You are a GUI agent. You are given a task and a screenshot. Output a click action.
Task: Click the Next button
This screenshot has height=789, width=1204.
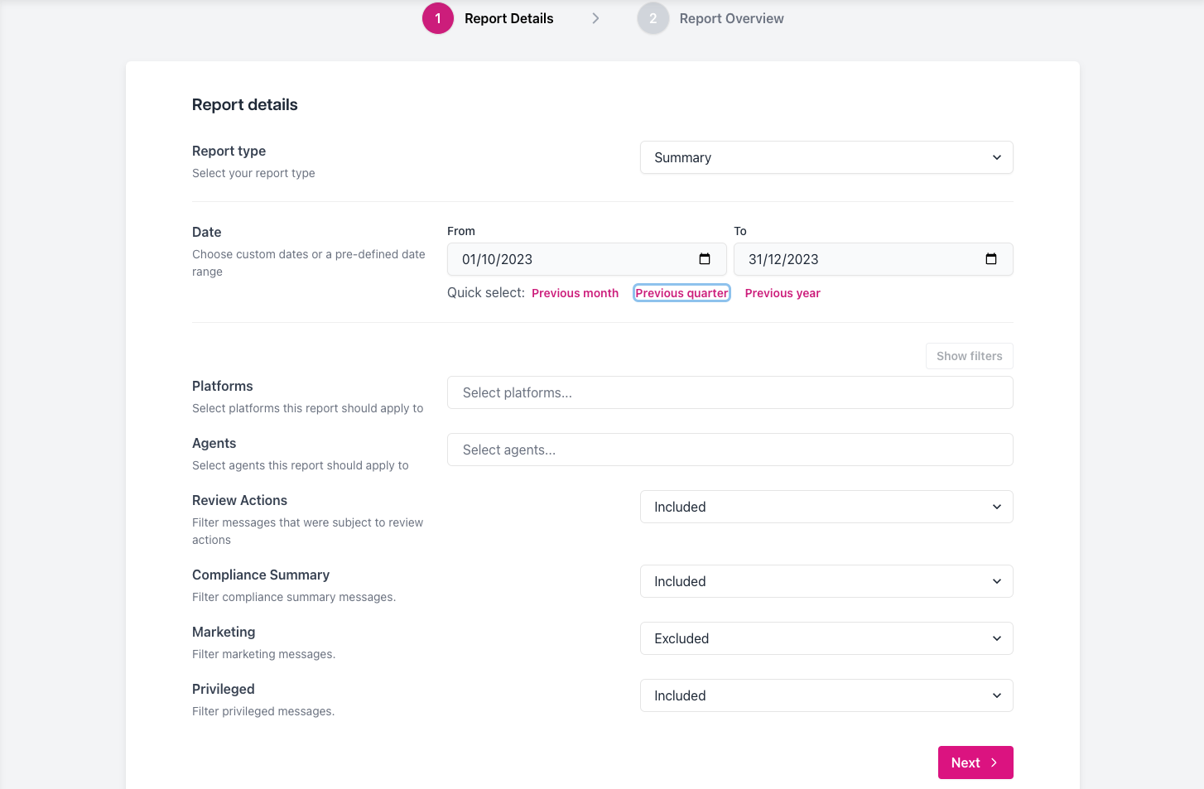975,763
